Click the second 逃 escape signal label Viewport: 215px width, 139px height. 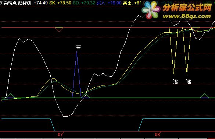189,81
